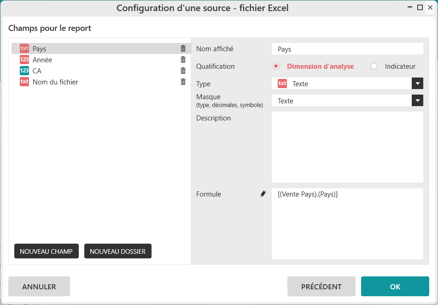438x305 pixels.
Task: Go back using the PRÉCÉDENT button
Action: tap(321, 287)
